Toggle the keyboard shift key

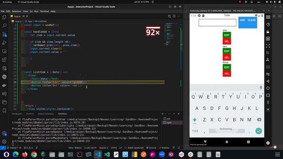click(195, 120)
